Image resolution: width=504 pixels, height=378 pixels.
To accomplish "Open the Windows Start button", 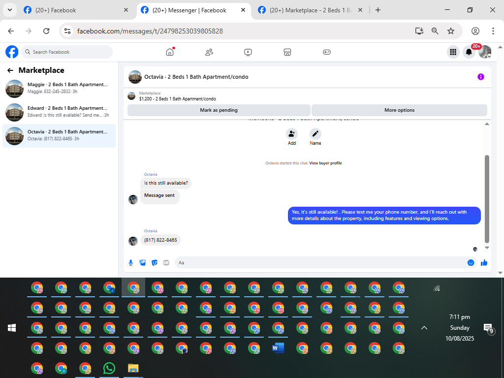I will (12, 327).
